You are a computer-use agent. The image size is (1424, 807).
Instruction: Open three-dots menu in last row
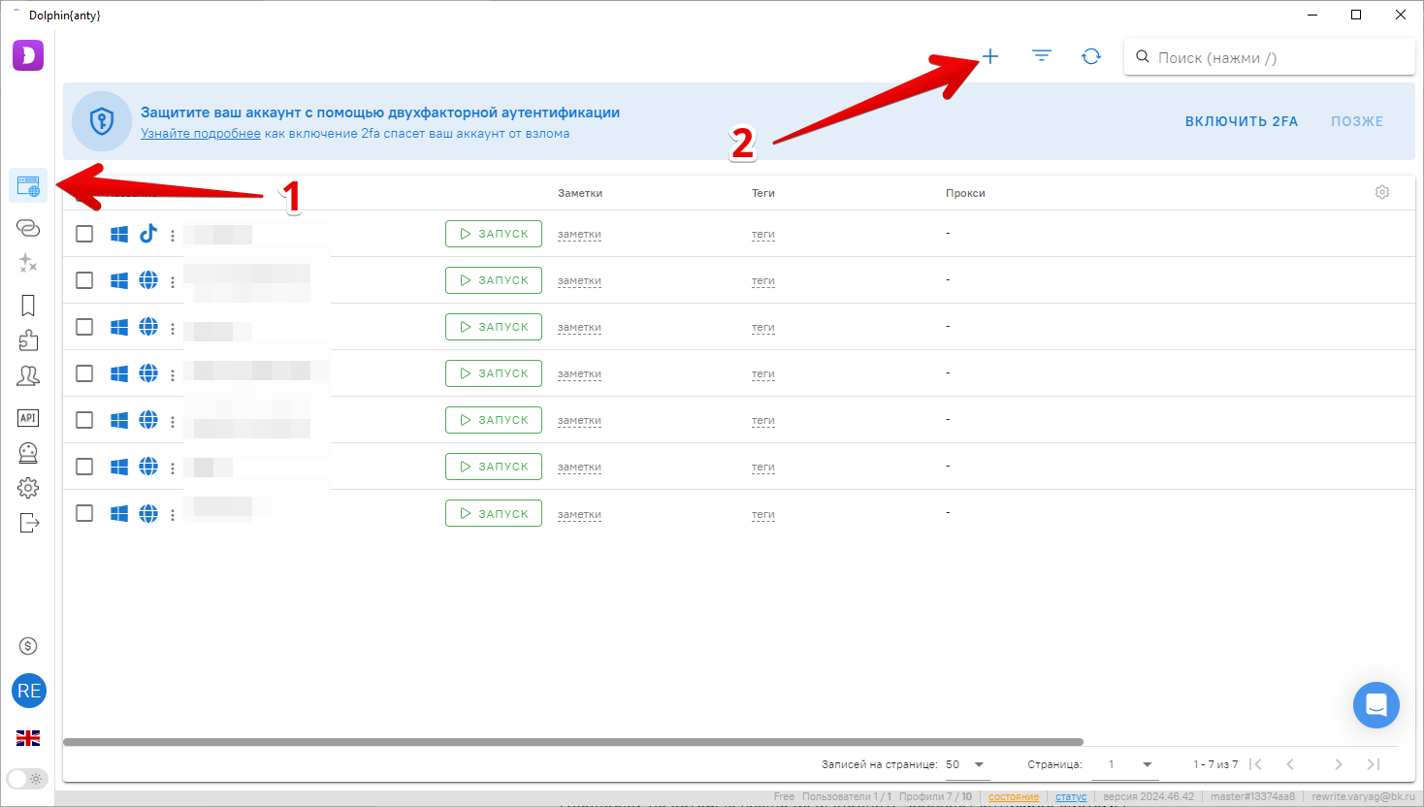(173, 514)
